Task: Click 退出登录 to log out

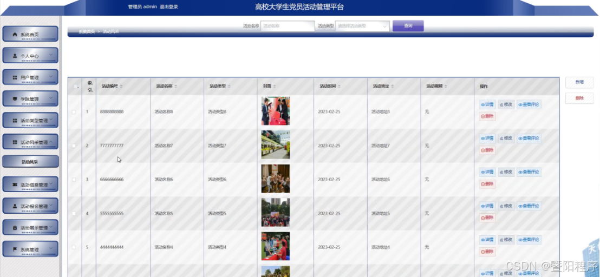Action: (x=169, y=7)
